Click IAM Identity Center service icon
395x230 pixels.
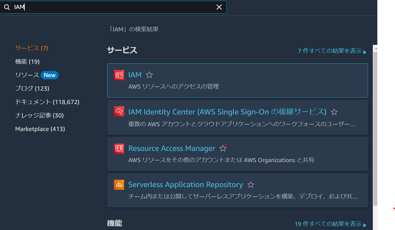coord(119,112)
